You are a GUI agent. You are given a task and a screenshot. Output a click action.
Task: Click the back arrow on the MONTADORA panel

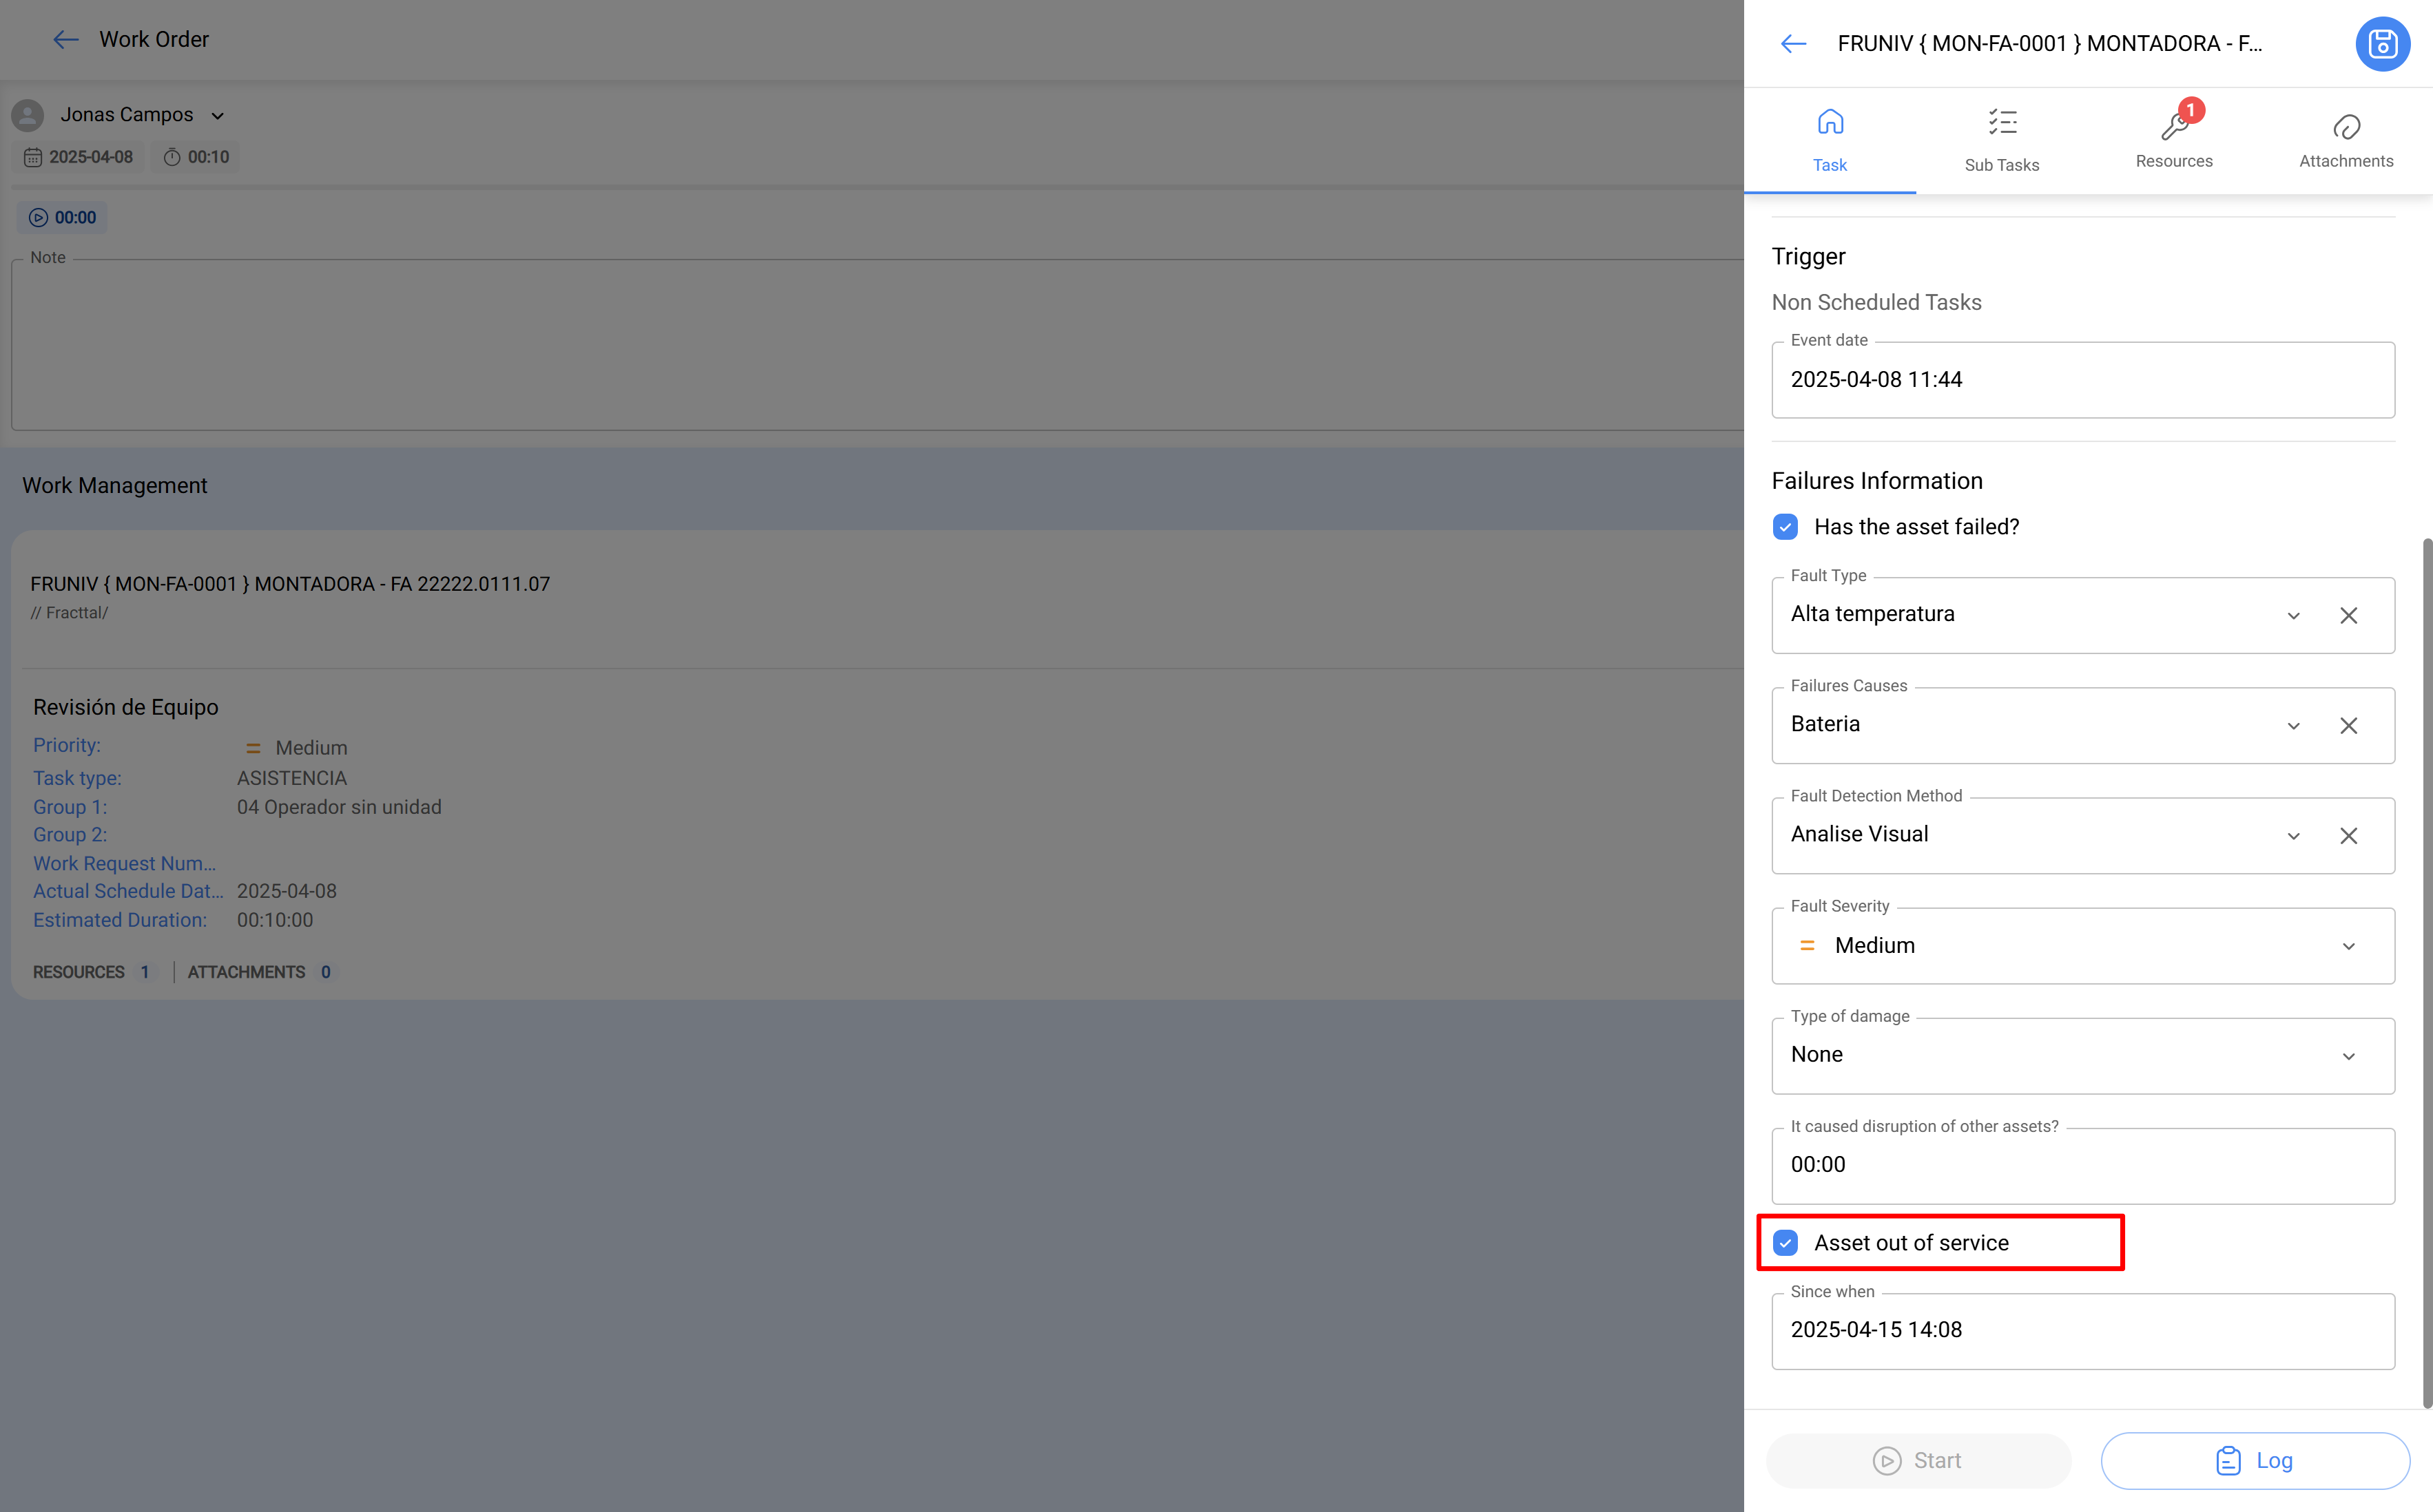[1793, 44]
